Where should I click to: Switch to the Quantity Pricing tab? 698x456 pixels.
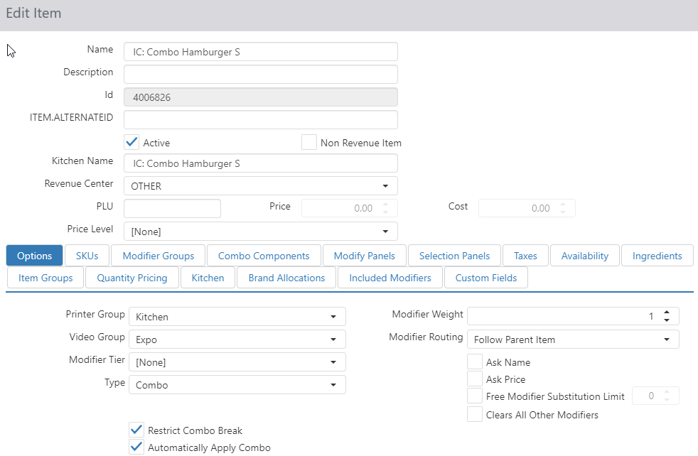pyautogui.click(x=132, y=278)
